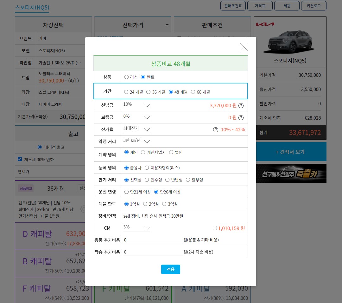Select 개인 as contract name
Screen dimensions: 342x303
(x=126, y=152)
